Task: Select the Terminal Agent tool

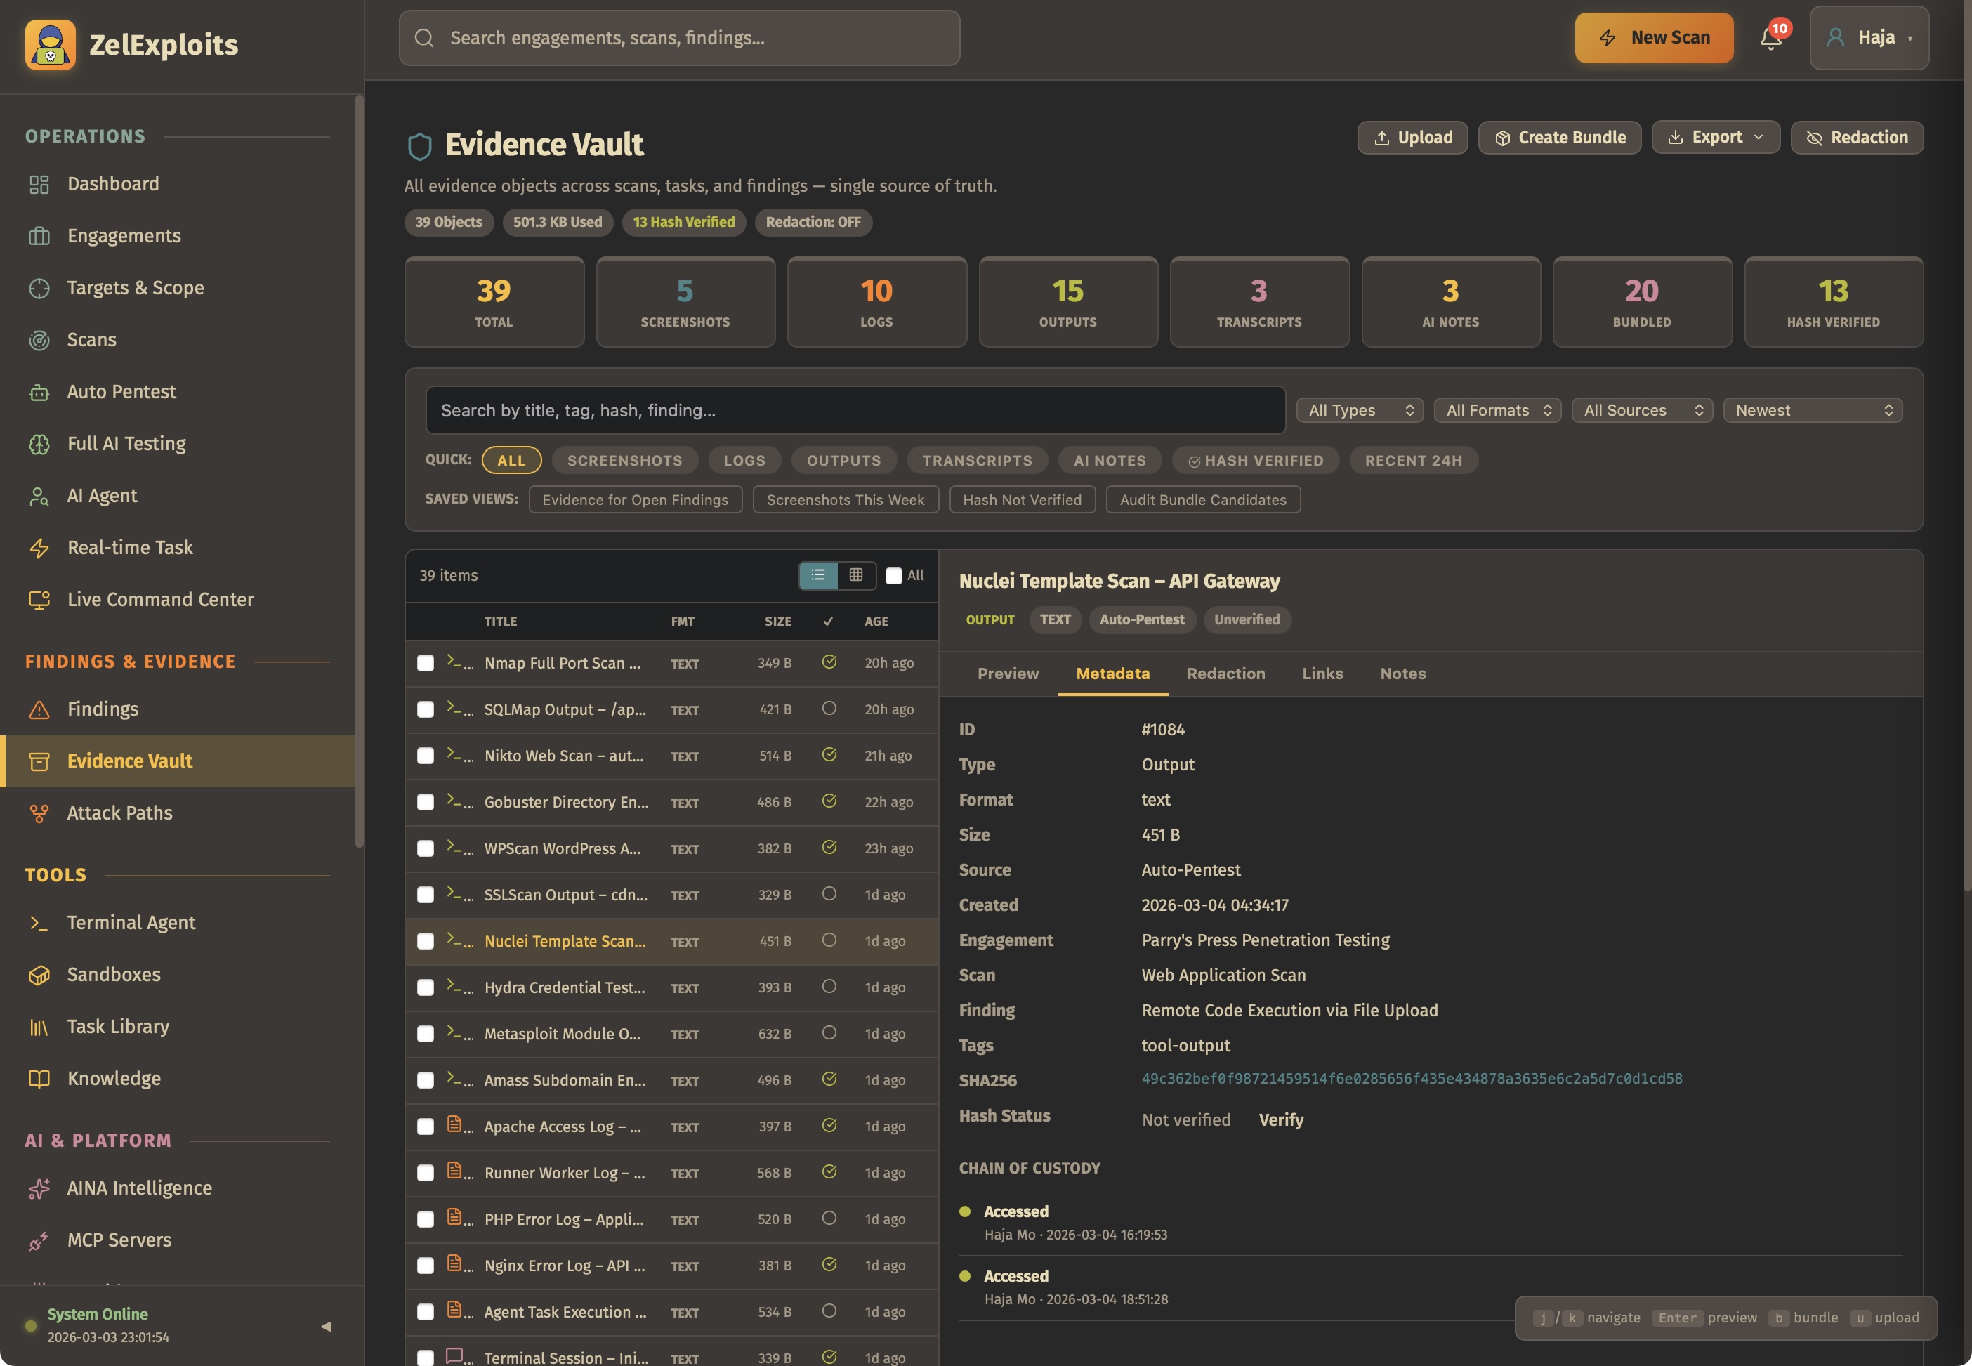Action: coord(131,923)
